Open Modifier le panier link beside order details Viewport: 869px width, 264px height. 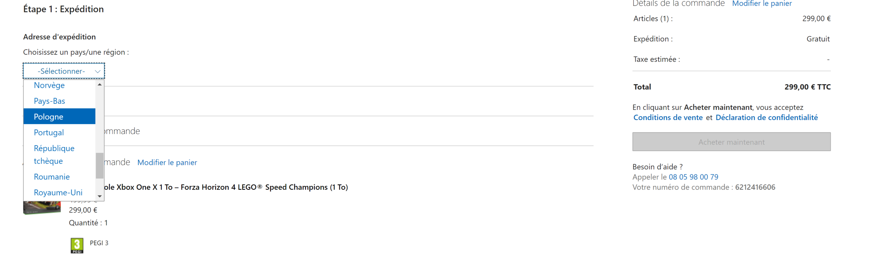point(761,3)
